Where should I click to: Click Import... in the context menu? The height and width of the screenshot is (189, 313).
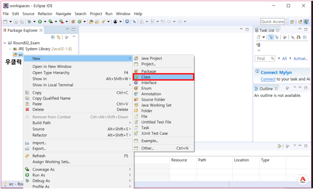point(78,143)
